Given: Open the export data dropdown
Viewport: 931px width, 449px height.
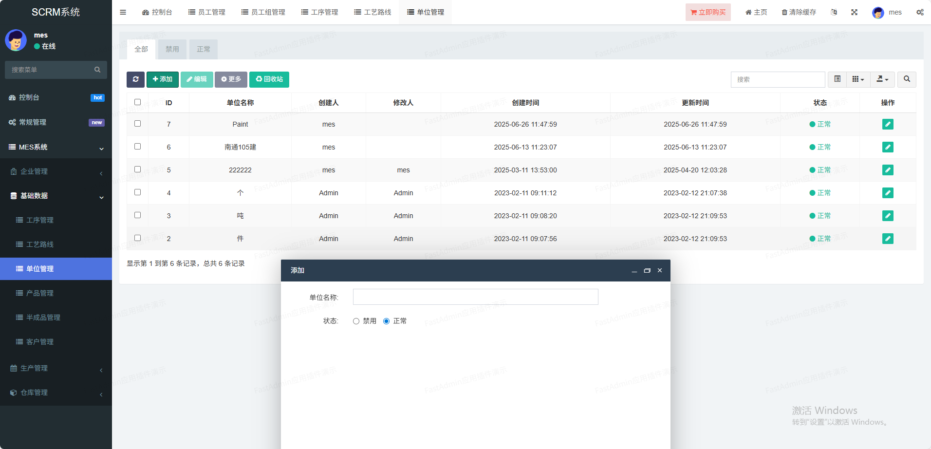Looking at the screenshot, I should (x=882, y=79).
